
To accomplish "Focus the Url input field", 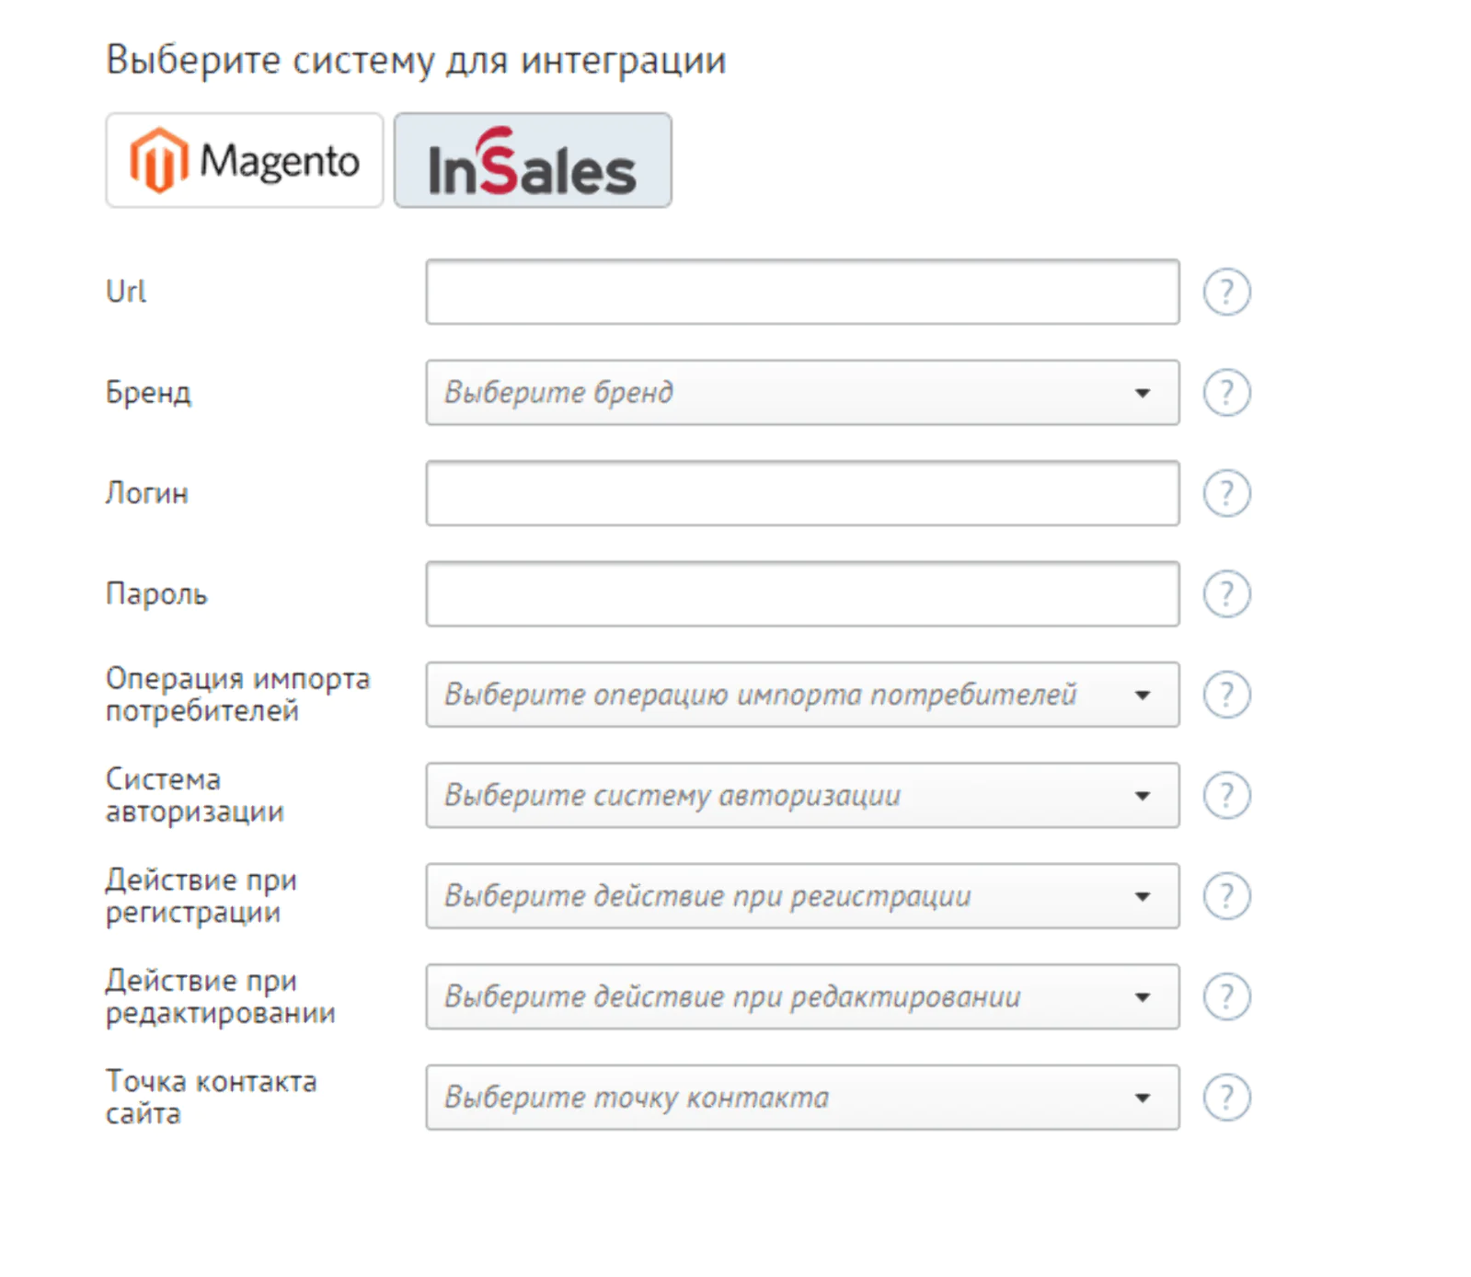I will click(802, 293).
